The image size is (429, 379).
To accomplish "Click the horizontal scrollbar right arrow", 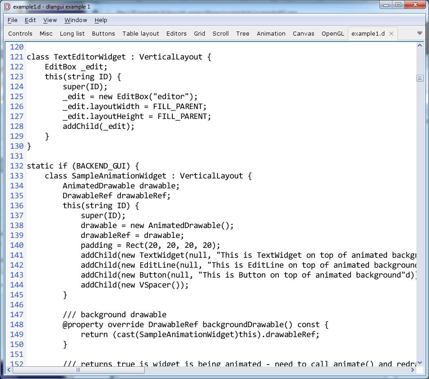I will pos(412,370).
